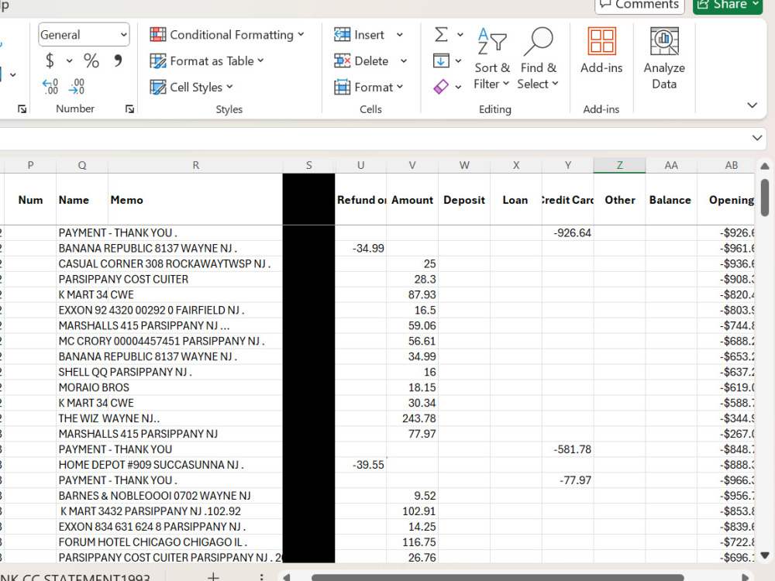Select credit card cell -581.78
This screenshot has width=775, height=581.
click(568, 449)
